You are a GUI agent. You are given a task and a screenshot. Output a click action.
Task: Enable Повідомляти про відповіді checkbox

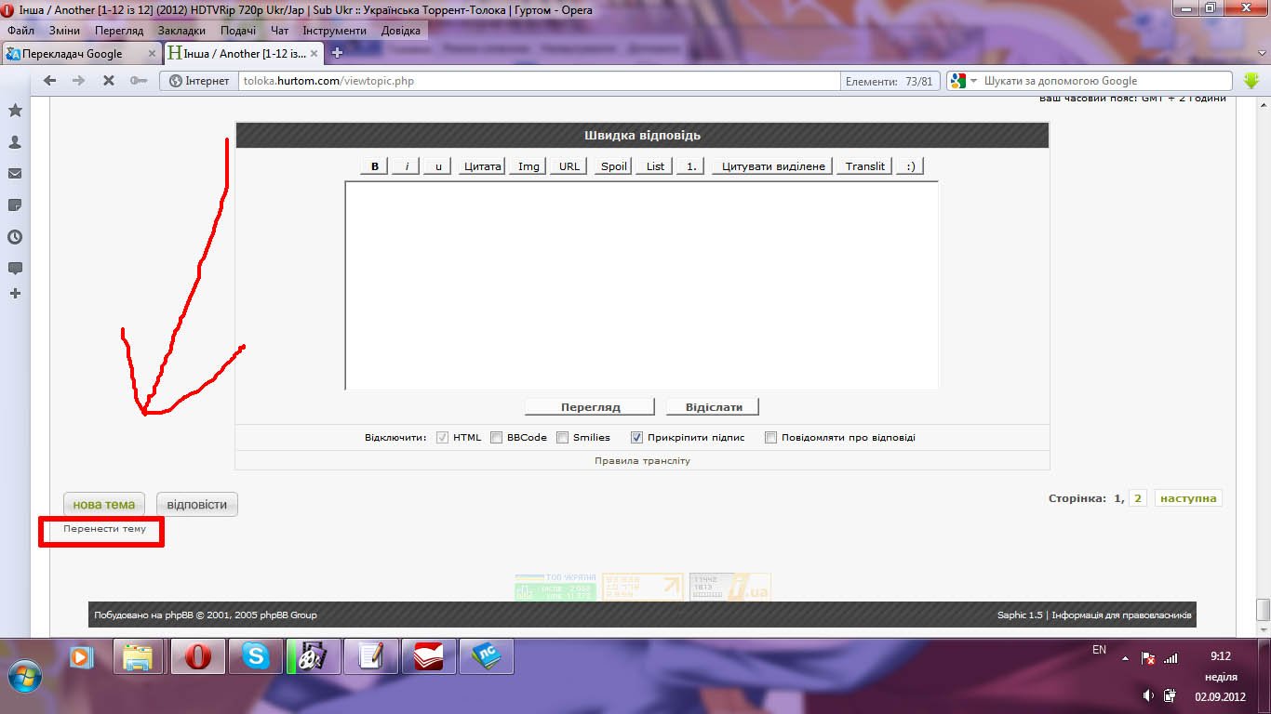[x=771, y=437]
